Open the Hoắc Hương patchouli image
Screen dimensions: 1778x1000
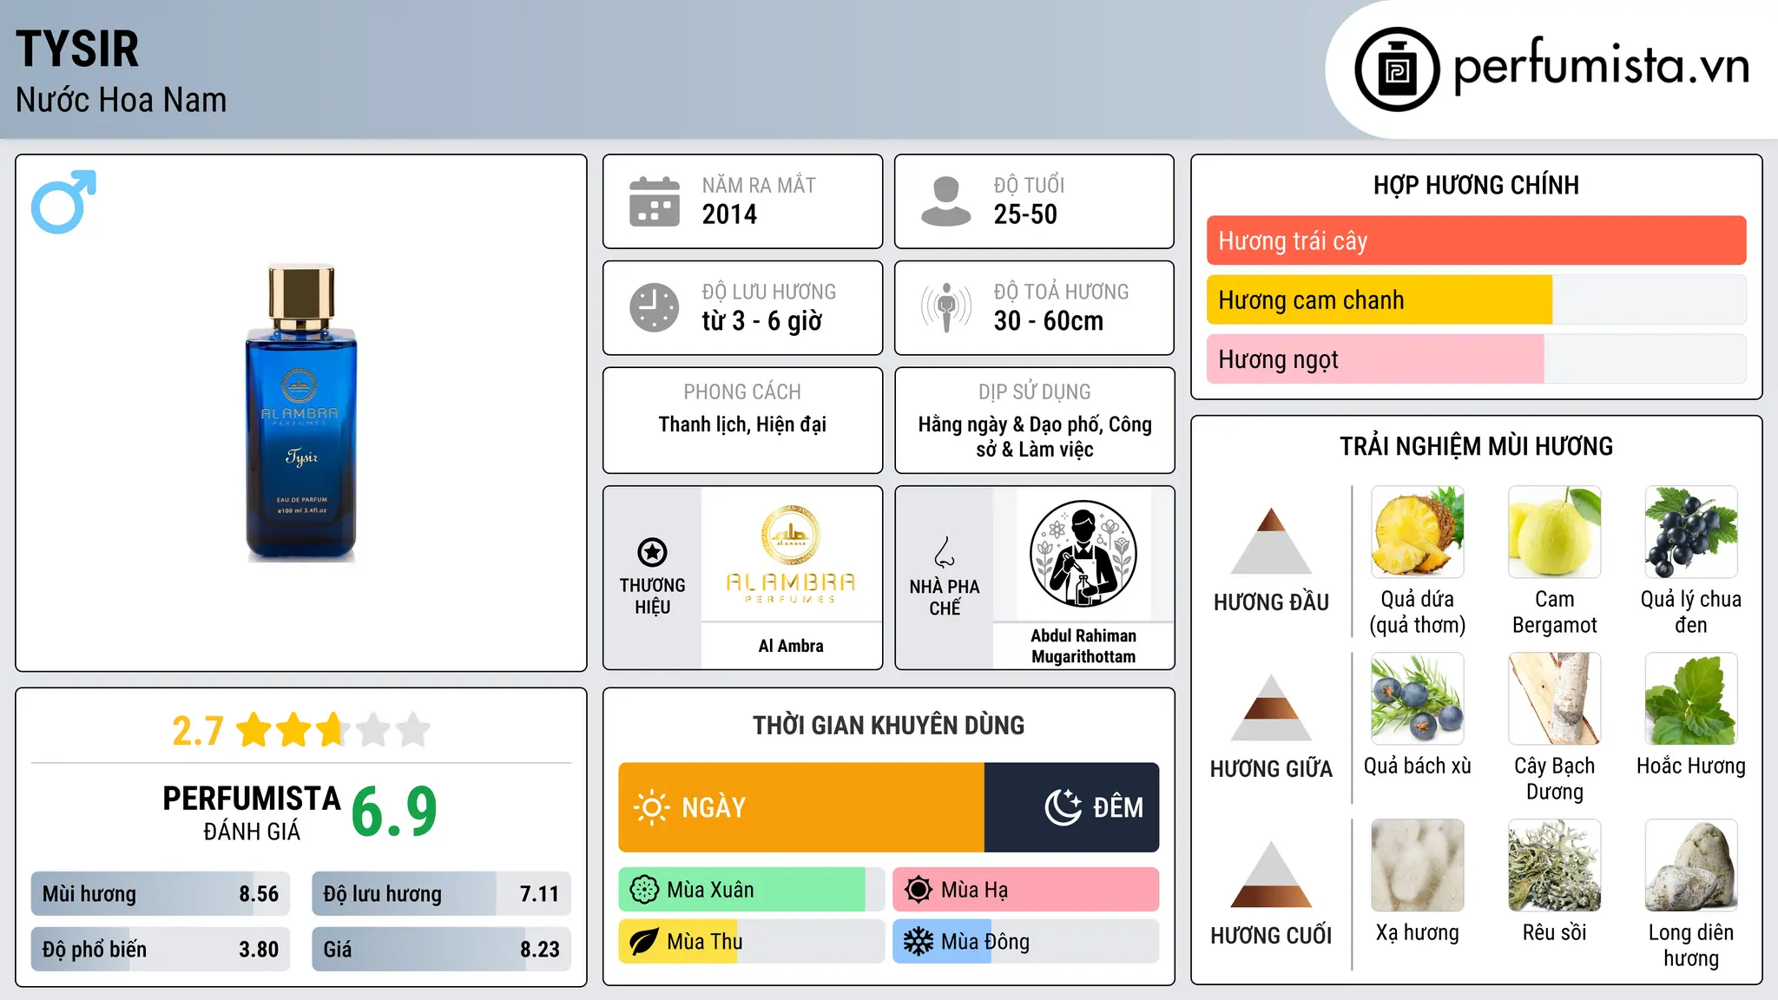coord(1690,699)
